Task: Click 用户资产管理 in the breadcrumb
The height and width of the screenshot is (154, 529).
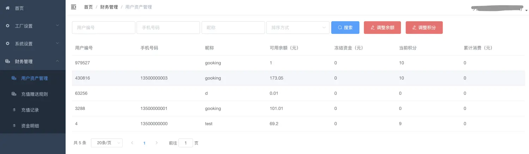Action: pyautogui.click(x=139, y=7)
